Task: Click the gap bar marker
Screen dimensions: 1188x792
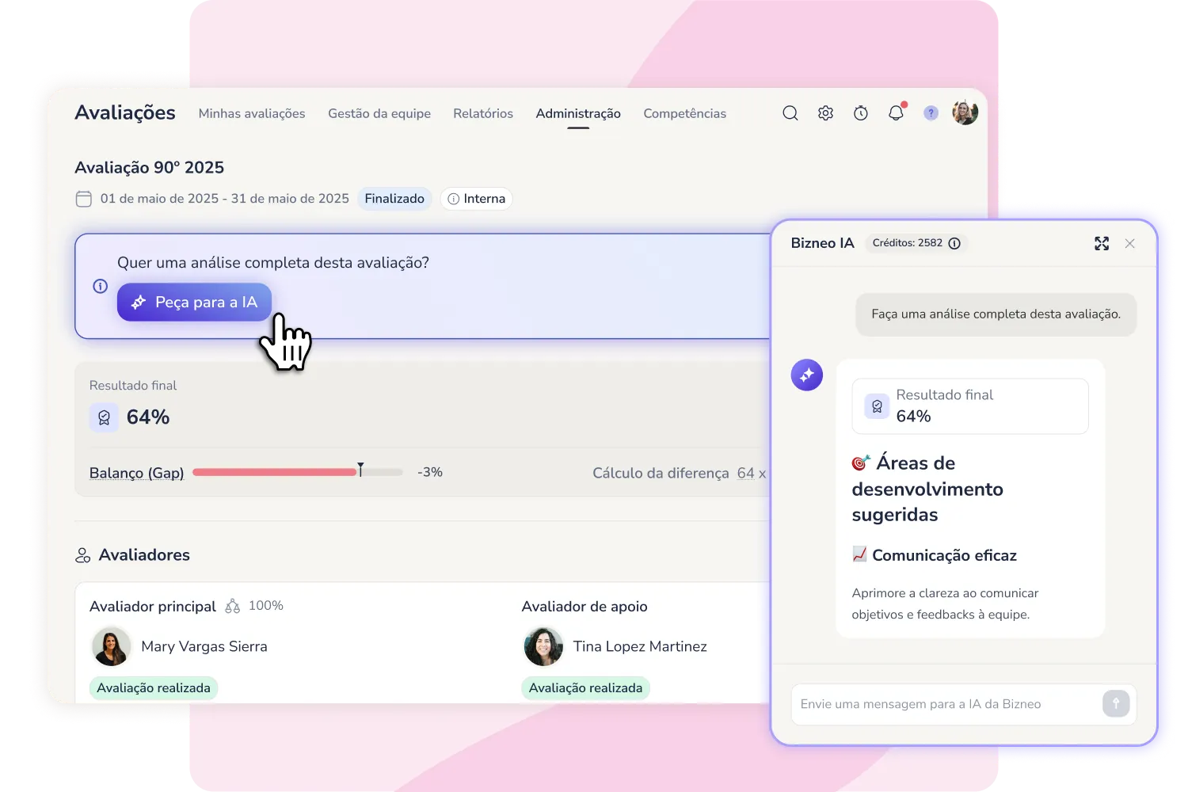Action: coord(360,470)
